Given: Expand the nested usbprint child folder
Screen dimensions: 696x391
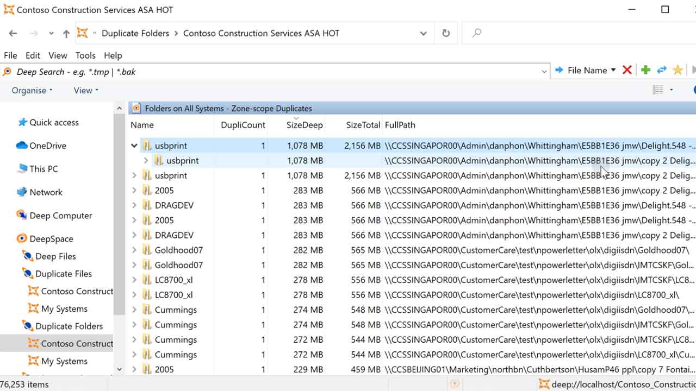Looking at the screenshot, I should click(x=146, y=161).
